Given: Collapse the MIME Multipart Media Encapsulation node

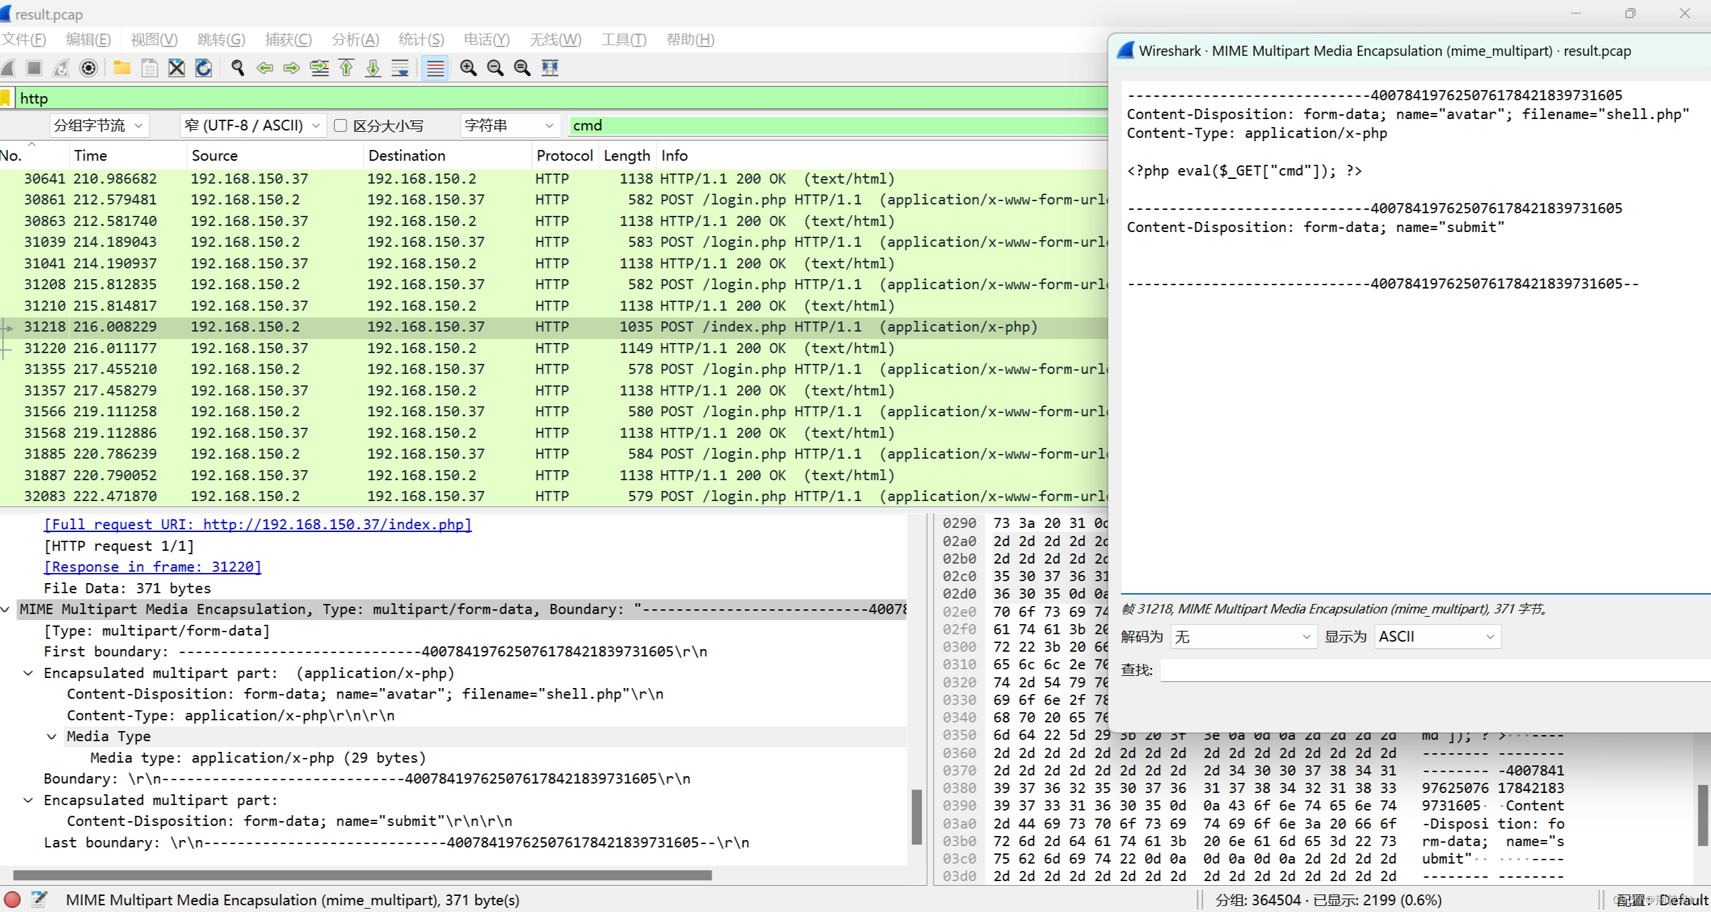Looking at the screenshot, I should click(x=5, y=609).
